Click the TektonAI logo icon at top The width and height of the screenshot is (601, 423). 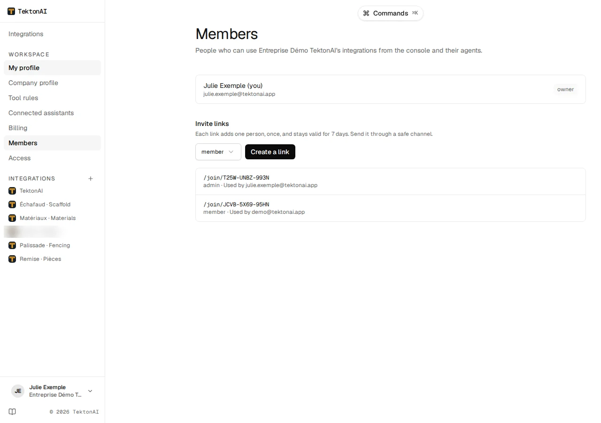tap(11, 11)
